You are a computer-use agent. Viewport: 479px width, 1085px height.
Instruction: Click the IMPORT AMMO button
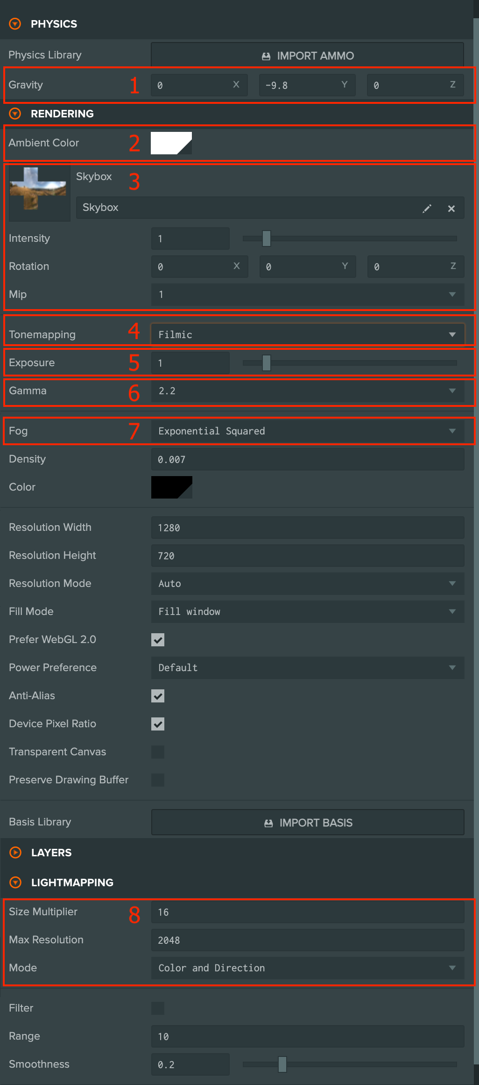click(308, 56)
